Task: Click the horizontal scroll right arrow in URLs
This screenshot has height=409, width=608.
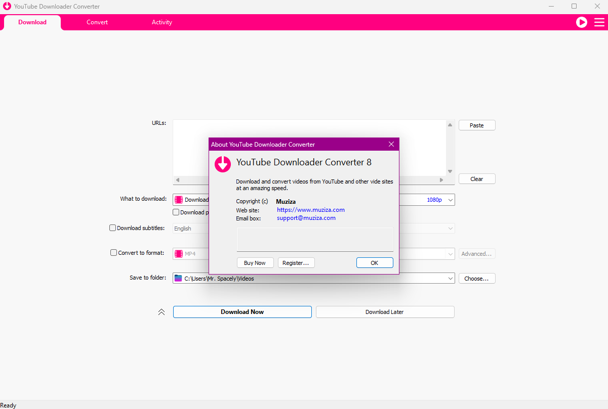Action: (x=441, y=180)
